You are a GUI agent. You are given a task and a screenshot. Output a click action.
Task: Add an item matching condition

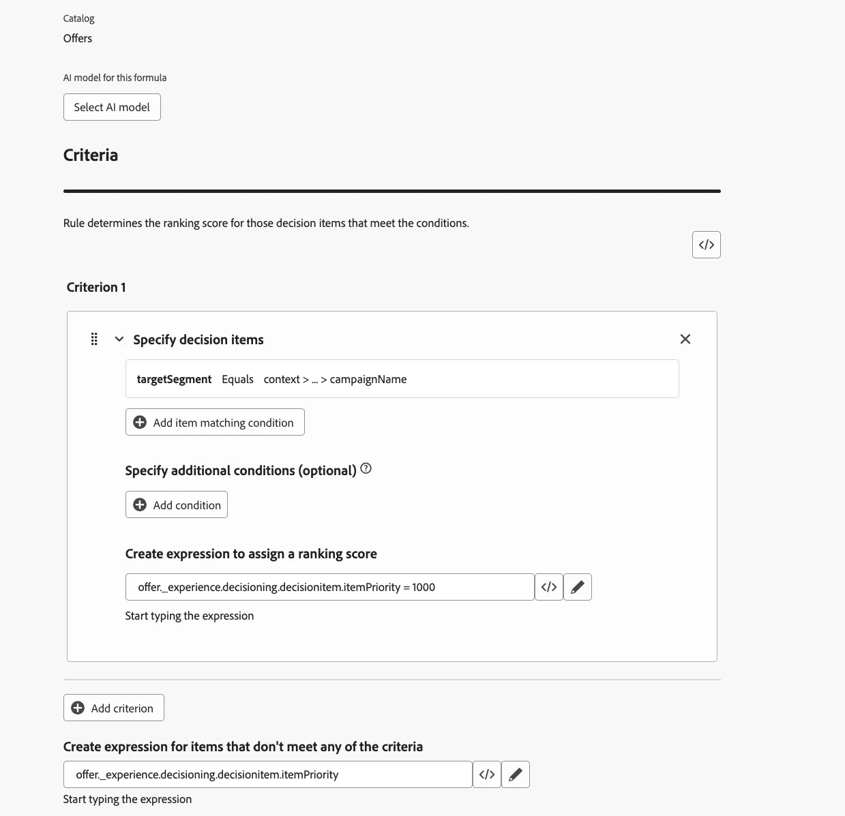point(215,422)
